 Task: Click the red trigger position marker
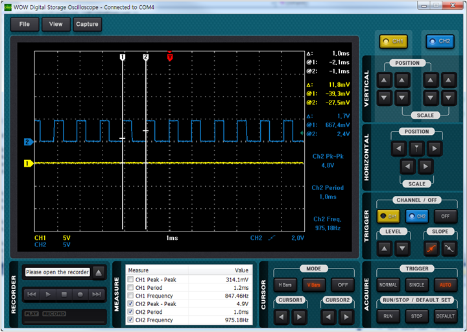point(170,56)
